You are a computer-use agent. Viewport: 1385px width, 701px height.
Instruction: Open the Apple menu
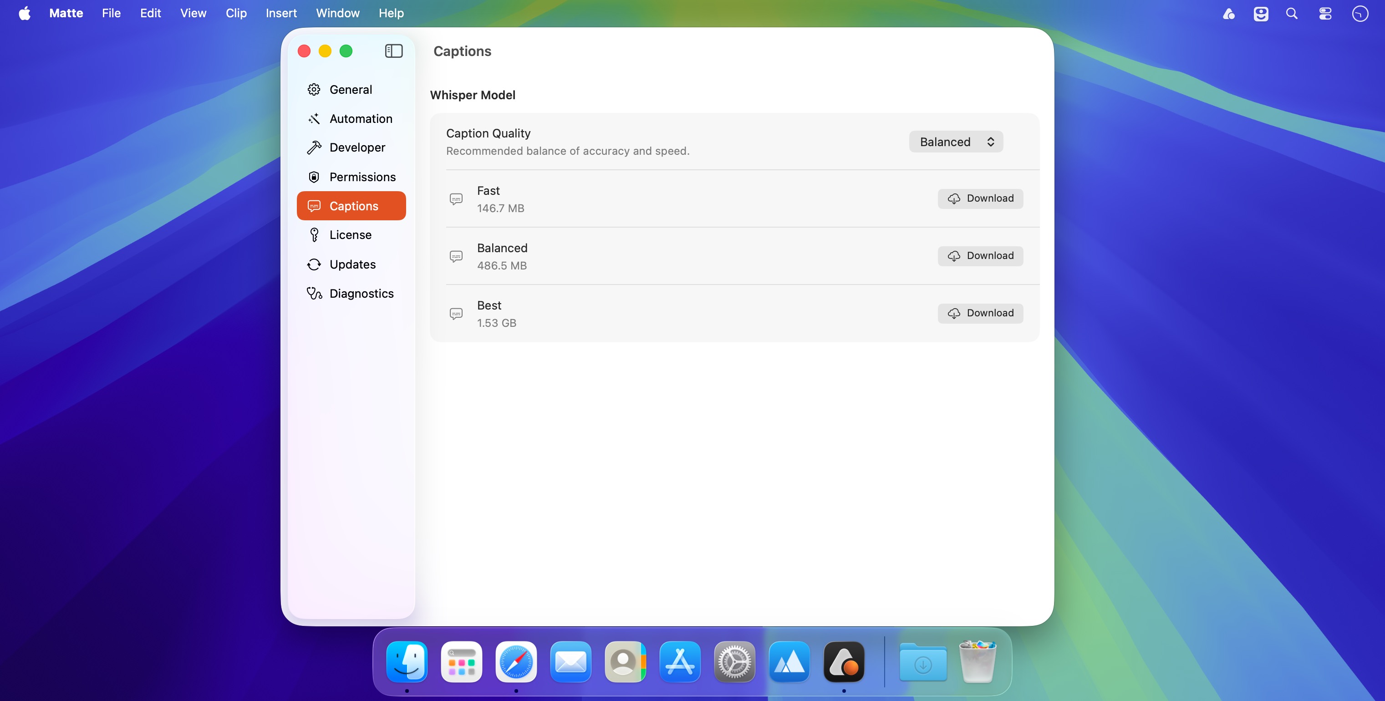pyautogui.click(x=25, y=13)
